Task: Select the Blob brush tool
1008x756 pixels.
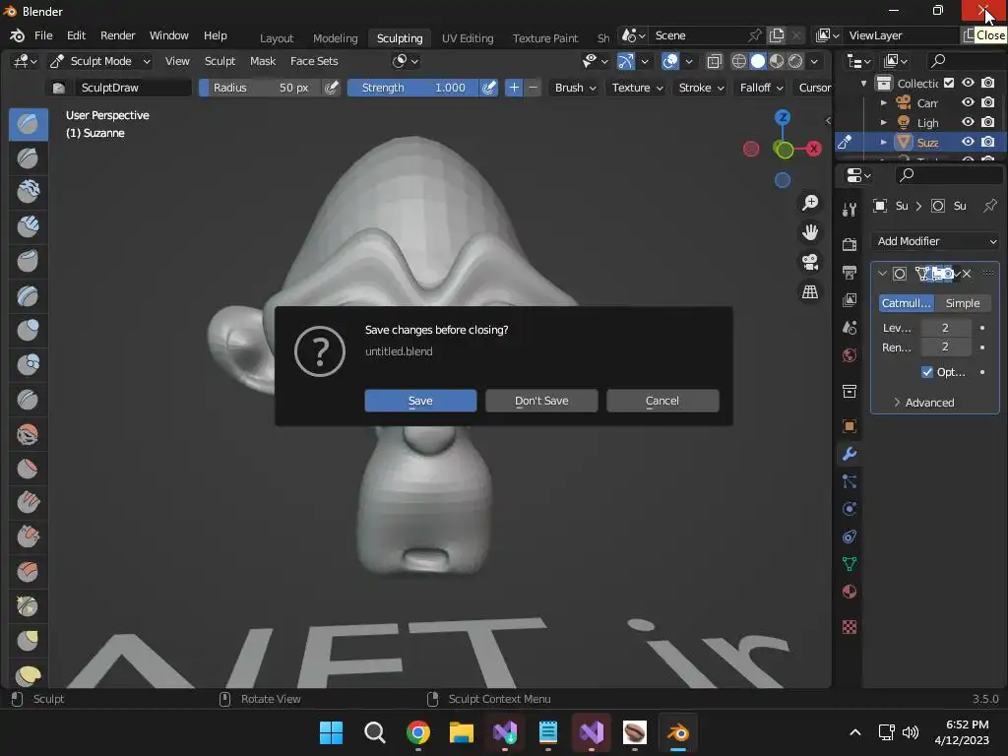Action: [28, 364]
